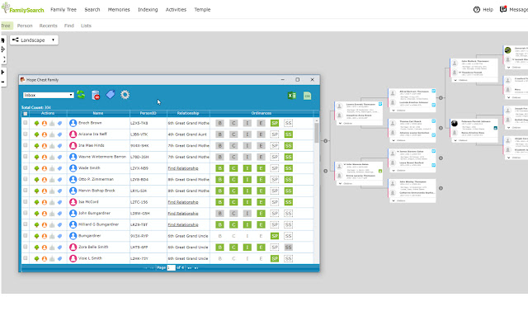This screenshot has width=528, height=330.
Task: Check the checkbox for Enoch Brown row
Action: [x=26, y=123]
